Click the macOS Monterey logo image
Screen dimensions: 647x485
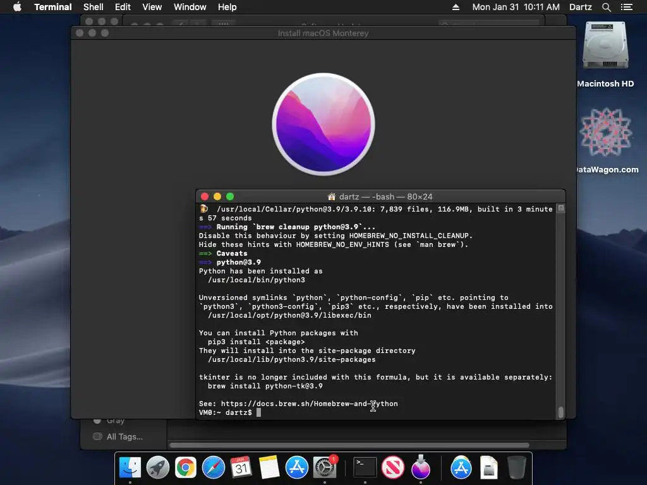(323, 124)
